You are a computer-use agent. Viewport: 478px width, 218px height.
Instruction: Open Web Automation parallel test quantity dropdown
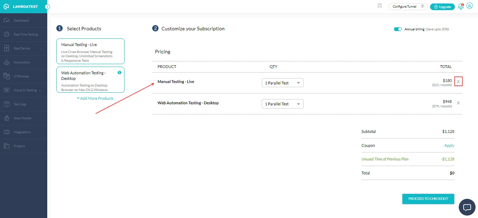(x=282, y=104)
